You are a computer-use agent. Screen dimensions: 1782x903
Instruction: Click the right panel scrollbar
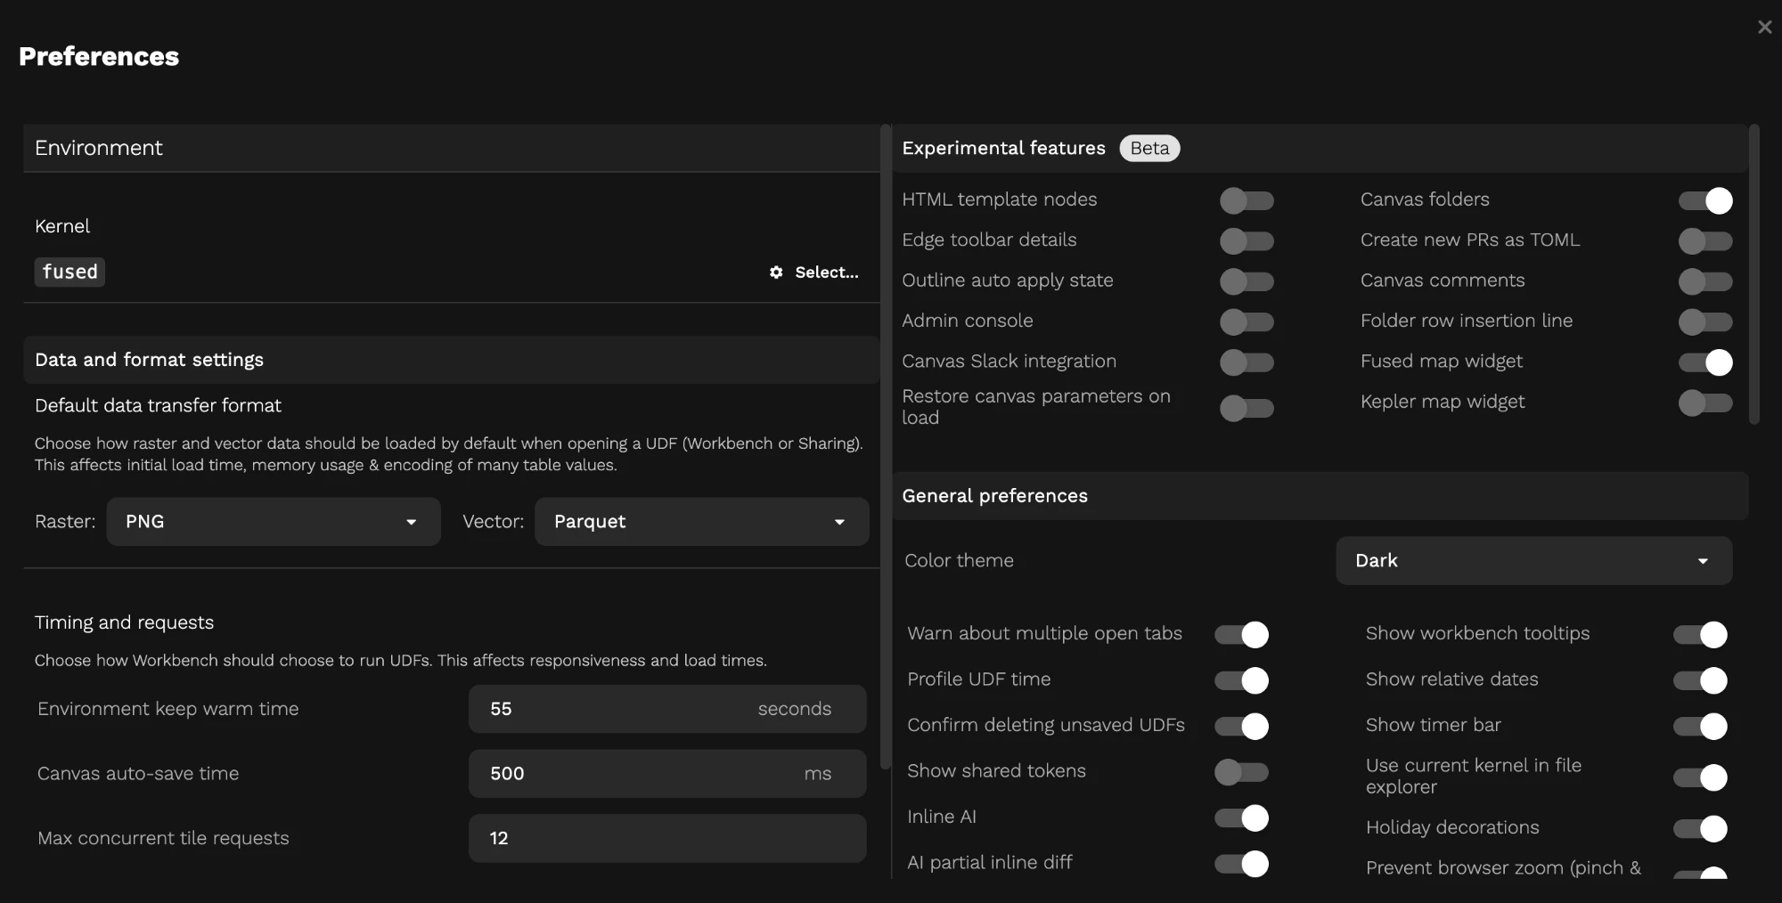click(x=1754, y=274)
